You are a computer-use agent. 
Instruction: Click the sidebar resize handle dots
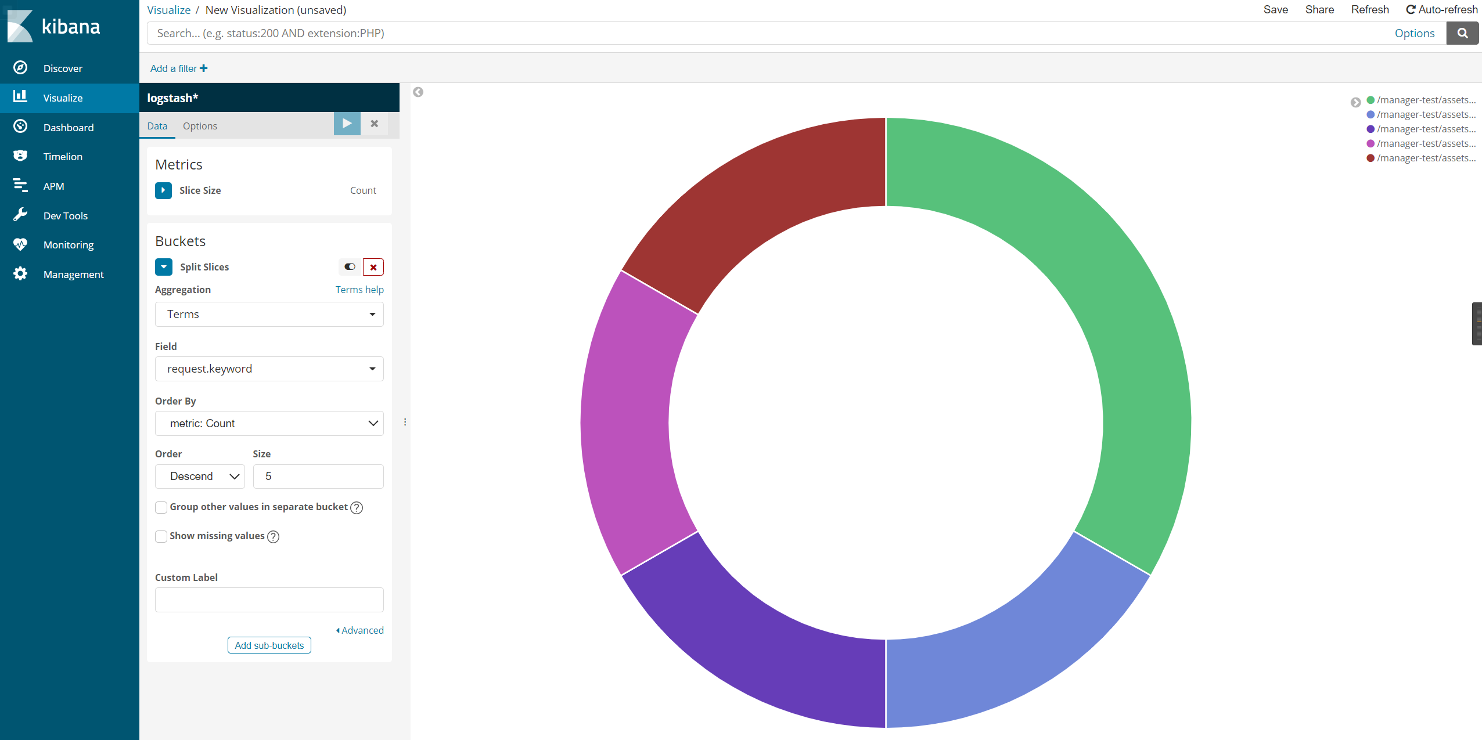pyautogui.click(x=405, y=422)
